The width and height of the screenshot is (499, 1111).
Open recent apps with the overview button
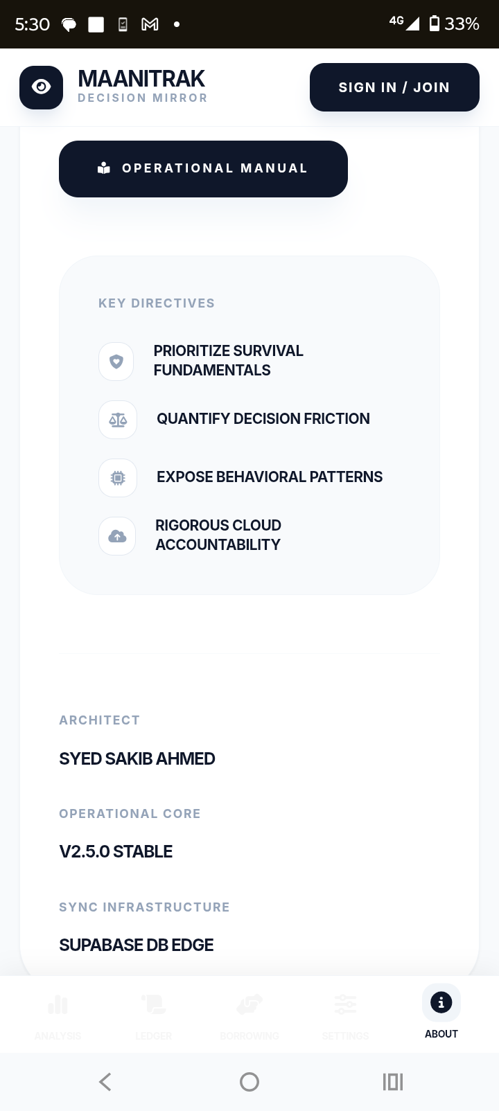point(393,1081)
